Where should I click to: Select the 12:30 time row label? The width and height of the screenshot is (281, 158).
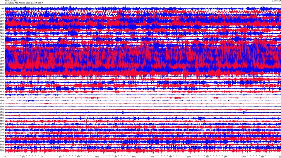[x=2, y=85]
